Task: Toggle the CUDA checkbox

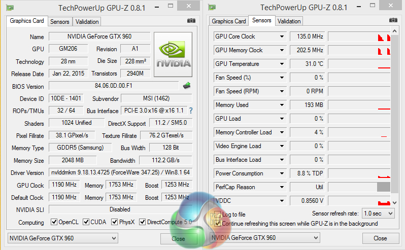Action: [x=86, y=222]
